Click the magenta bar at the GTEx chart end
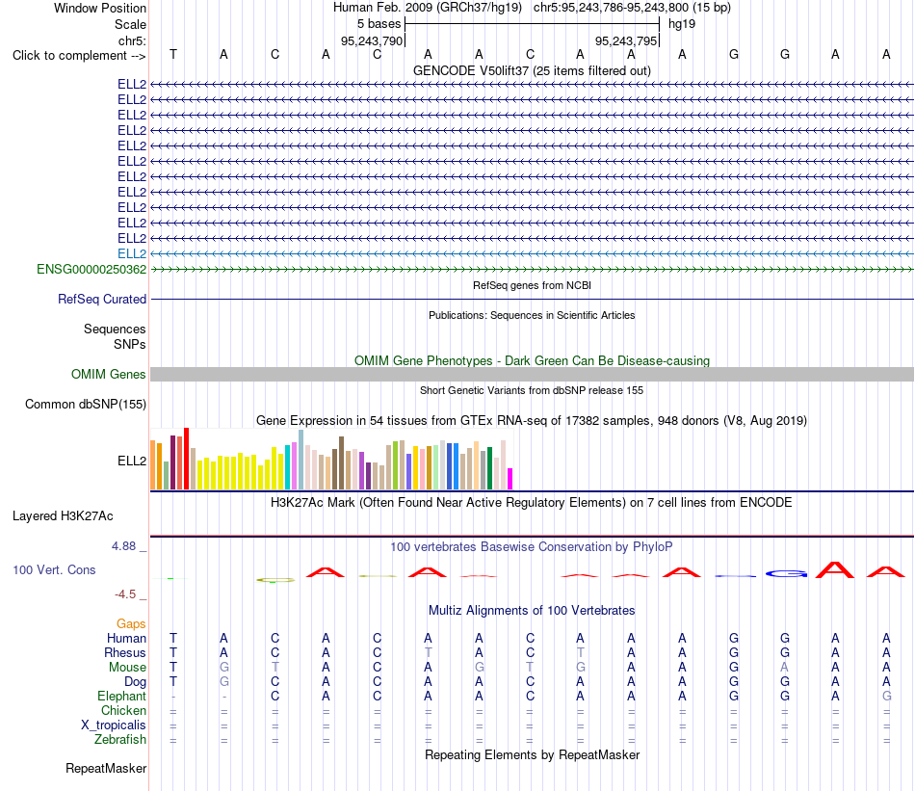The height and width of the screenshot is (791, 915). pyautogui.click(x=510, y=479)
